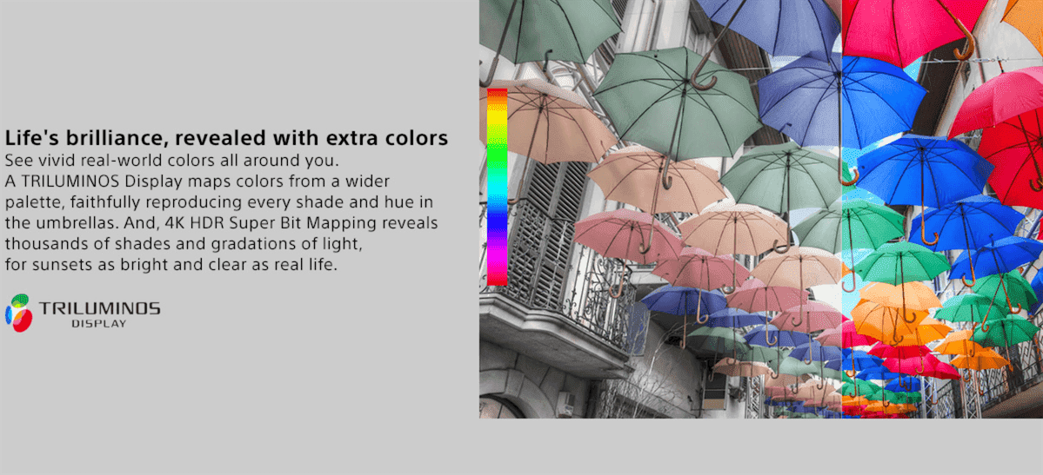Click the line starting "A TRILUMINOS Display maps colors"
The width and height of the screenshot is (1043, 475).
point(197,181)
